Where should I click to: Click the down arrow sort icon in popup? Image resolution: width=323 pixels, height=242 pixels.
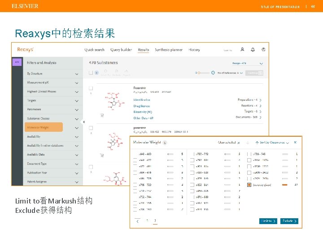(248, 143)
